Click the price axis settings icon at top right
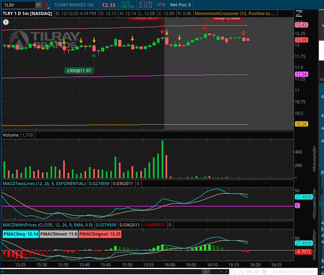The width and height of the screenshot is (324, 275). 299,13
